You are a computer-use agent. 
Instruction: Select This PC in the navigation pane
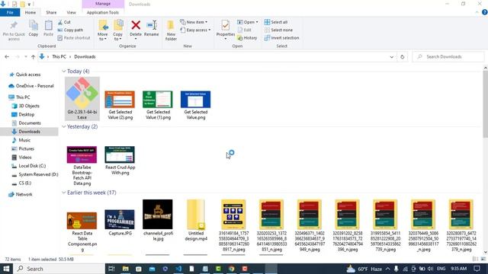[22, 97]
